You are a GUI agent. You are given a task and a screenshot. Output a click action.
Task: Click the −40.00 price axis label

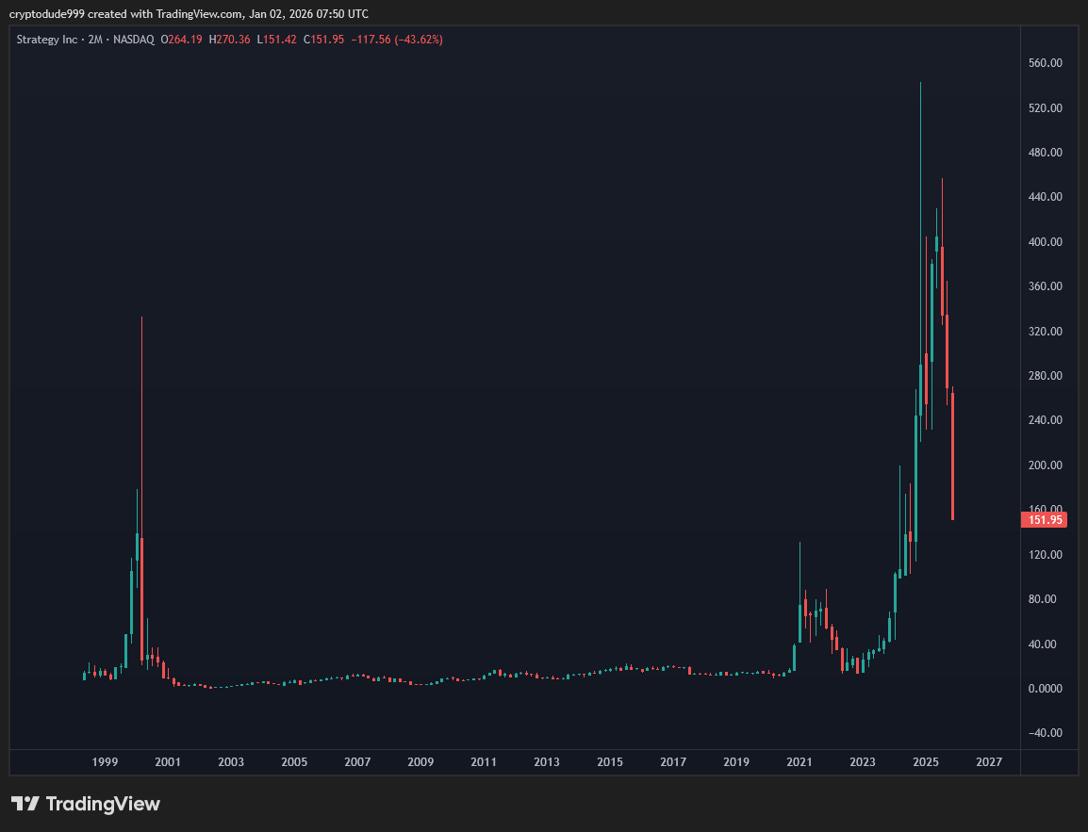1045,733
